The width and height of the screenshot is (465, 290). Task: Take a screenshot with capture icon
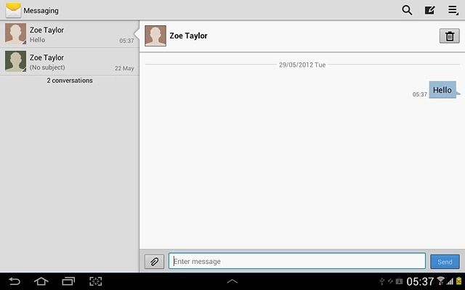[96, 281]
